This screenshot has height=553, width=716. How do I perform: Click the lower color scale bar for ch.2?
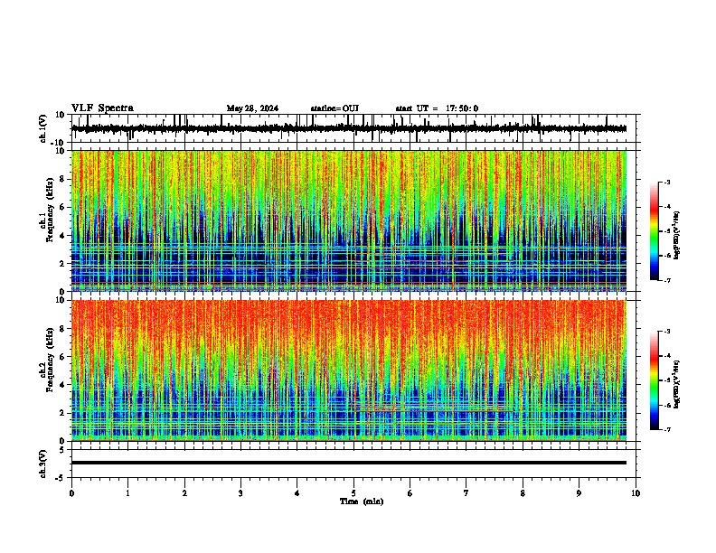point(654,380)
